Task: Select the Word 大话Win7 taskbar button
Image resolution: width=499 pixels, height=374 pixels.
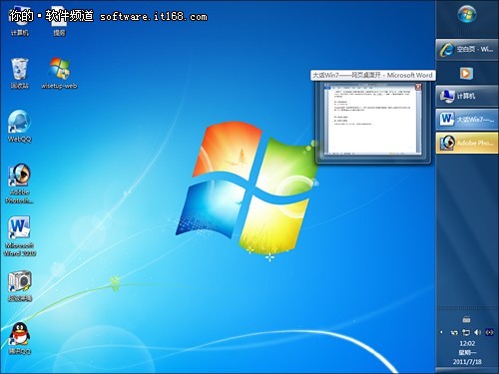Action: 467,120
